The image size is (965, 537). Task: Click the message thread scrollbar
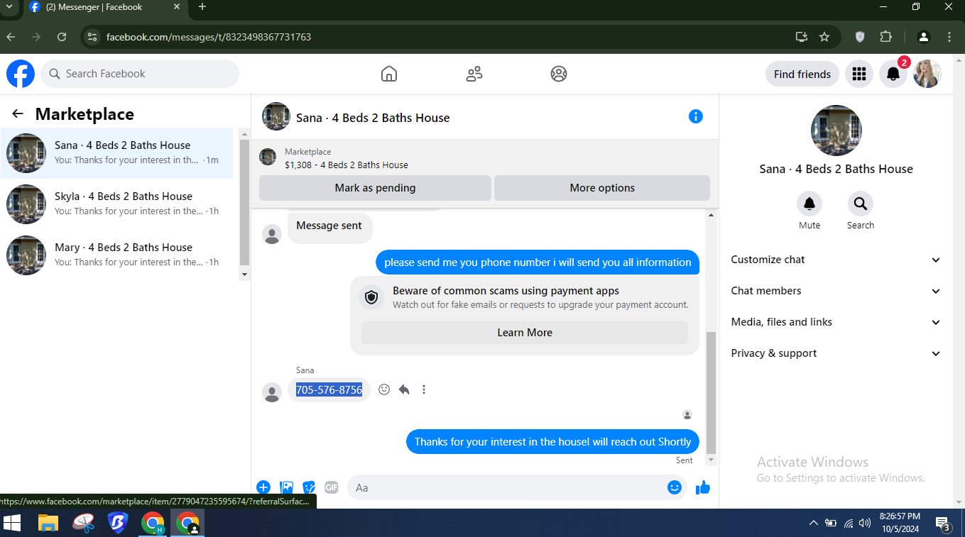pos(711,392)
